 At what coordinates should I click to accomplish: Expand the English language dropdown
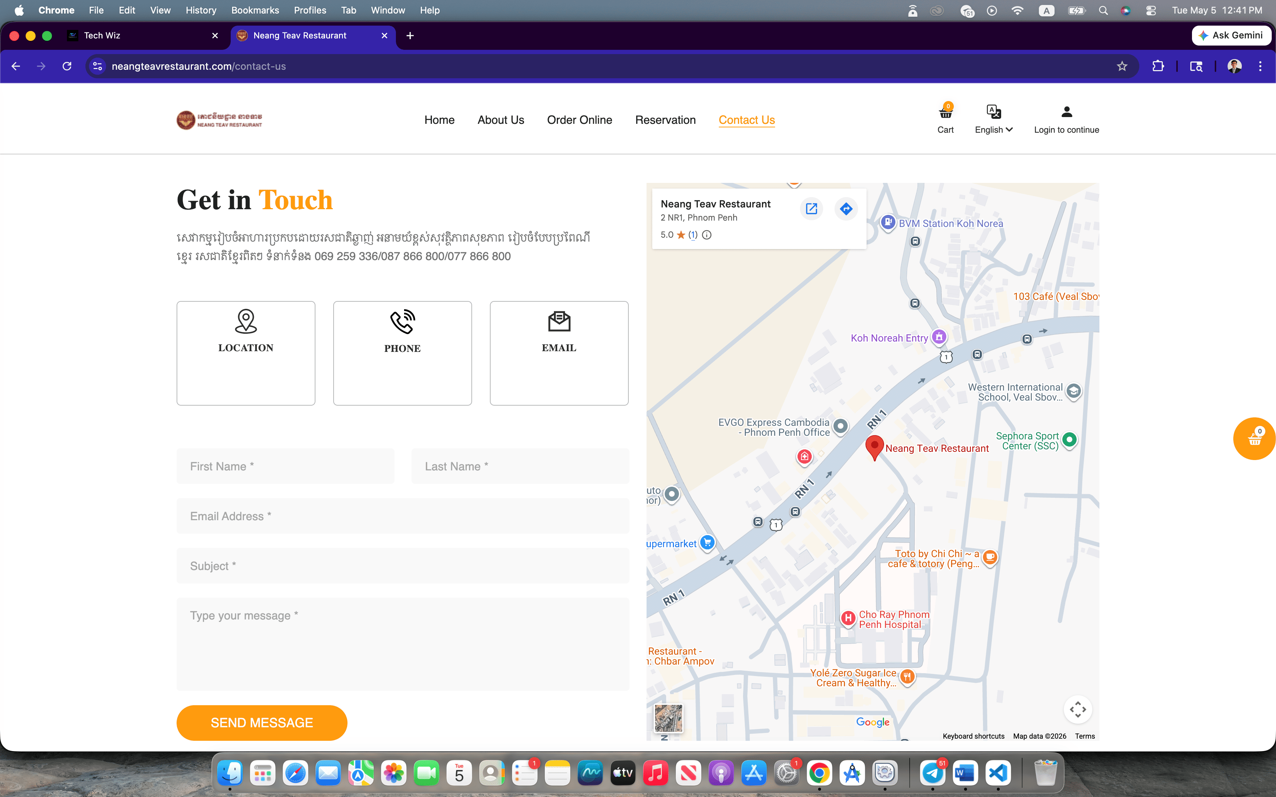point(993,130)
